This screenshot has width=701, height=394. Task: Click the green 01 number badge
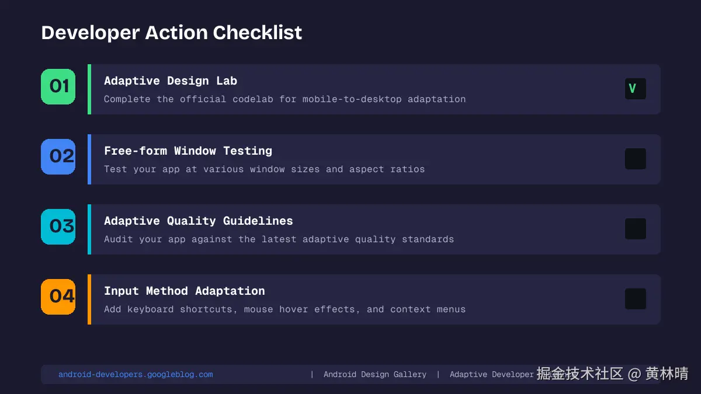(x=58, y=86)
